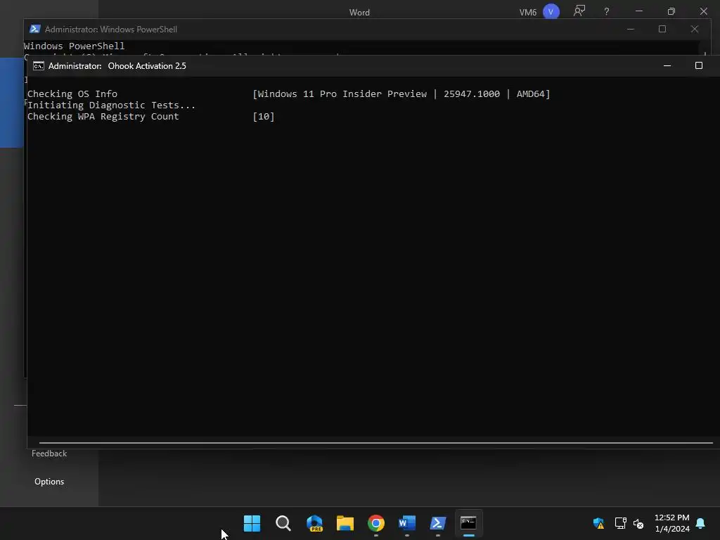Open Options in Word sidebar
Screen dimensions: 720x540
(x=49, y=482)
